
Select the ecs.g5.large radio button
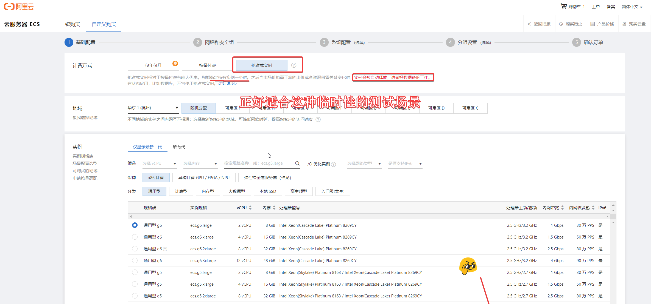point(135,272)
